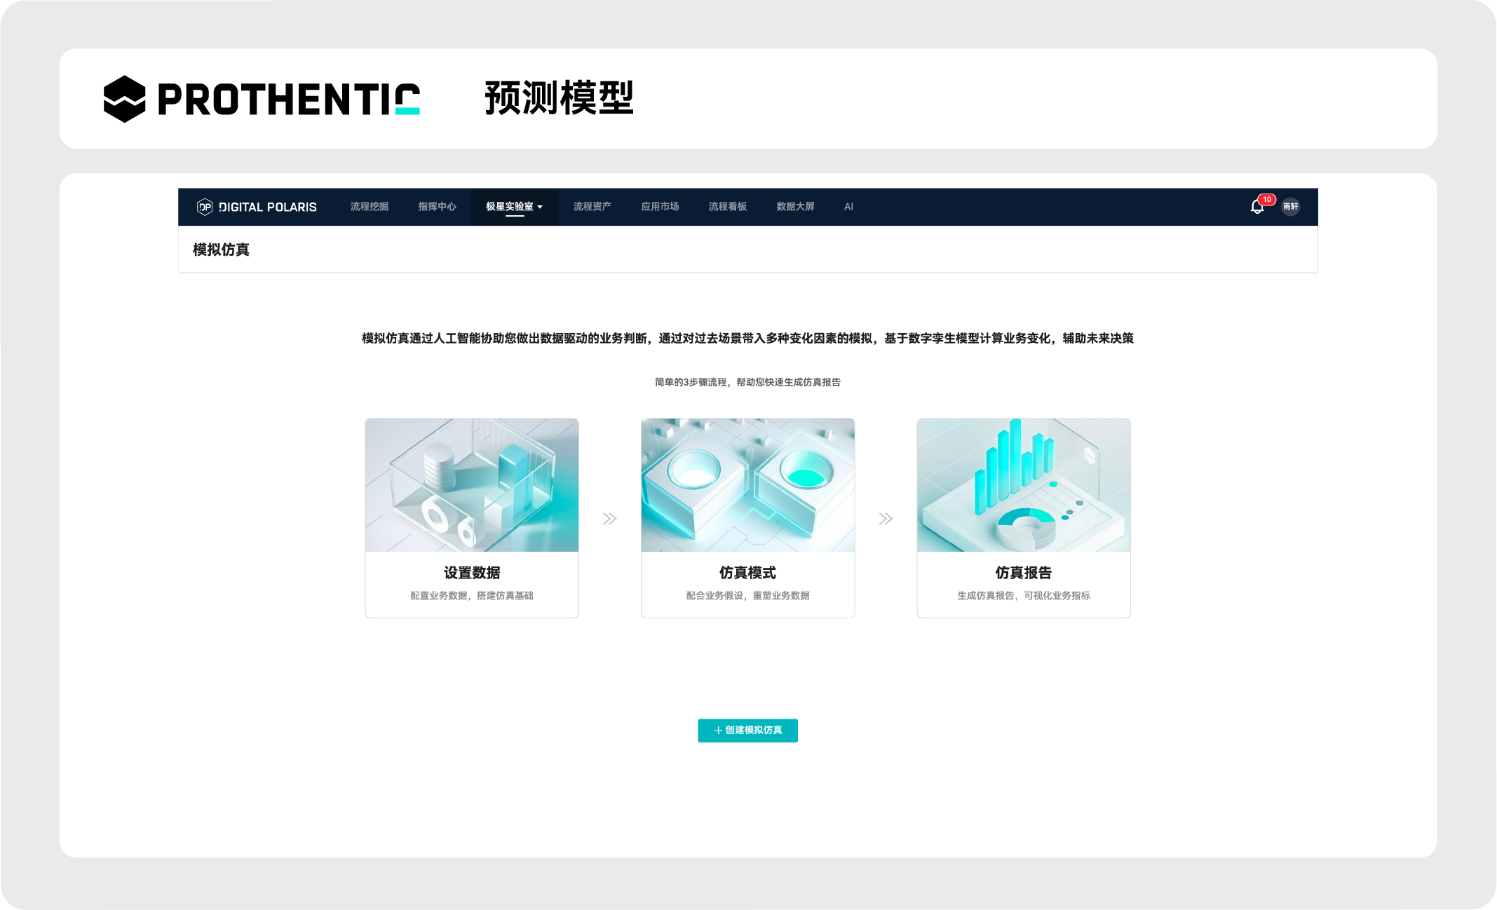The width and height of the screenshot is (1497, 910).
Task: Open 应用市场 from the top nav
Action: pos(660,207)
